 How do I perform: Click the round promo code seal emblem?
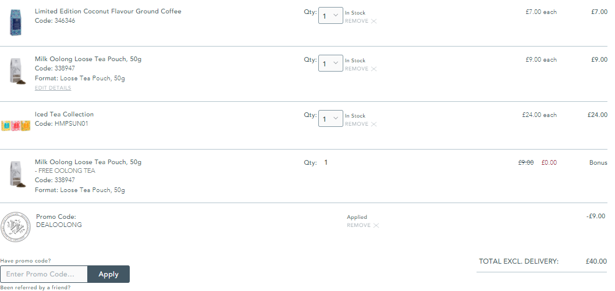16,227
